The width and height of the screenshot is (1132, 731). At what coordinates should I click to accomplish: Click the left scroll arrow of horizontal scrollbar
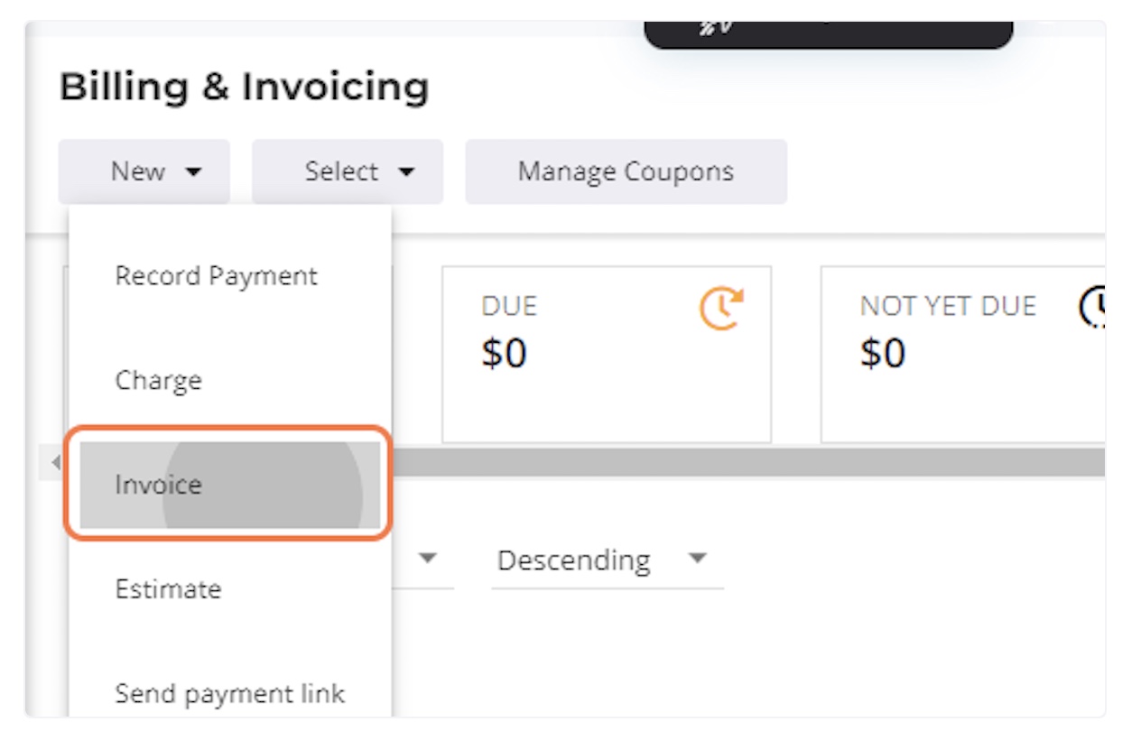tap(56, 463)
